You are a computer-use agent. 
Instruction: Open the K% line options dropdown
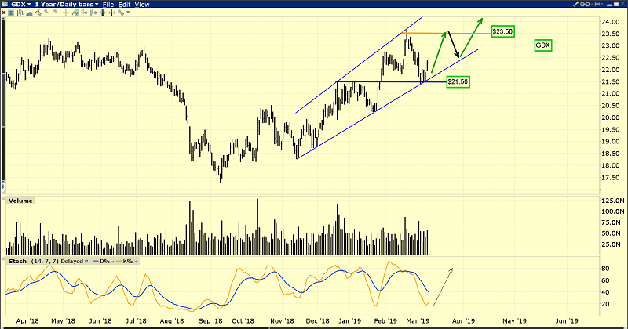135,261
